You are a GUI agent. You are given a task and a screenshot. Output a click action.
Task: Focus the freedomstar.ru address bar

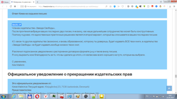(68, 7)
